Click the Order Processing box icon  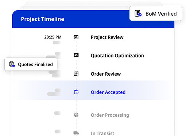[76, 115]
